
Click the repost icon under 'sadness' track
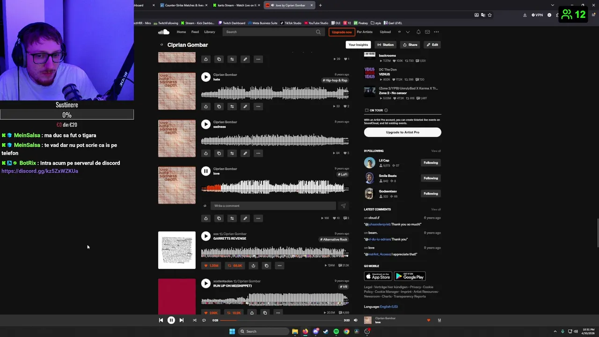[x=232, y=153]
